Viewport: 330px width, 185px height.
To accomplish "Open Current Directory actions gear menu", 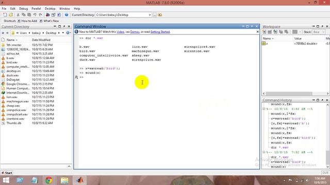I will pos(68,33).
